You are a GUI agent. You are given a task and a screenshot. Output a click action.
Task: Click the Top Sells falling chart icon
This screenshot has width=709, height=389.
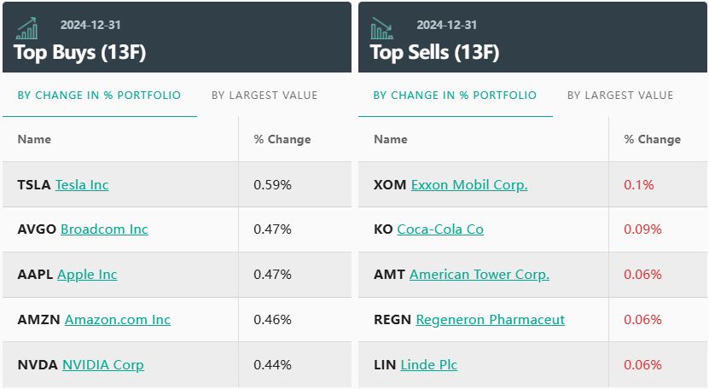point(382,28)
